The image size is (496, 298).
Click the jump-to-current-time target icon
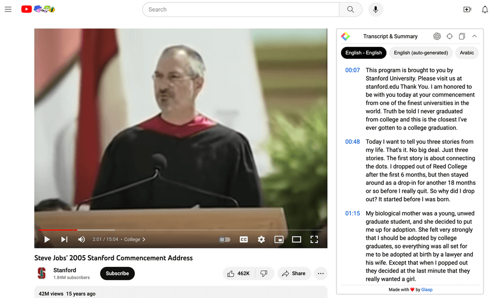[x=450, y=36]
